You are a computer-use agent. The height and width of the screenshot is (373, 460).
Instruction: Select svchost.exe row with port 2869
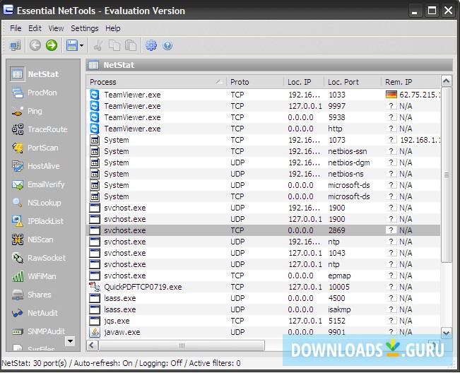coord(264,230)
